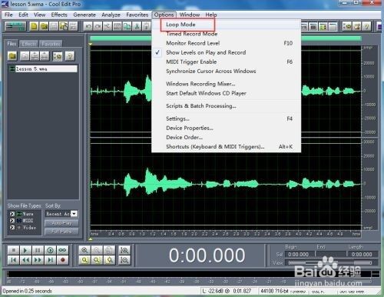Toggle MIDI Trigger Enable option
Viewport: 384px width, 297px height.
226,62
